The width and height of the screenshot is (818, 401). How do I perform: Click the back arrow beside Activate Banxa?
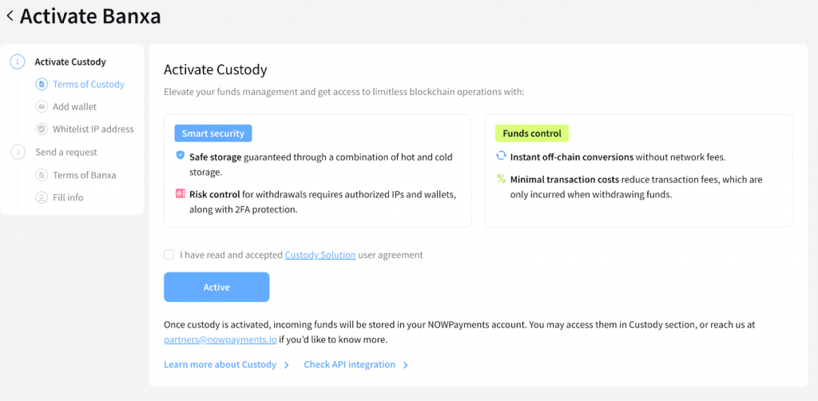[x=10, y=15]
